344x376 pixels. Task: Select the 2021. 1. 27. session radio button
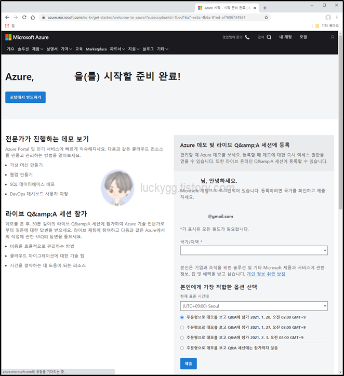pos(182,327)
